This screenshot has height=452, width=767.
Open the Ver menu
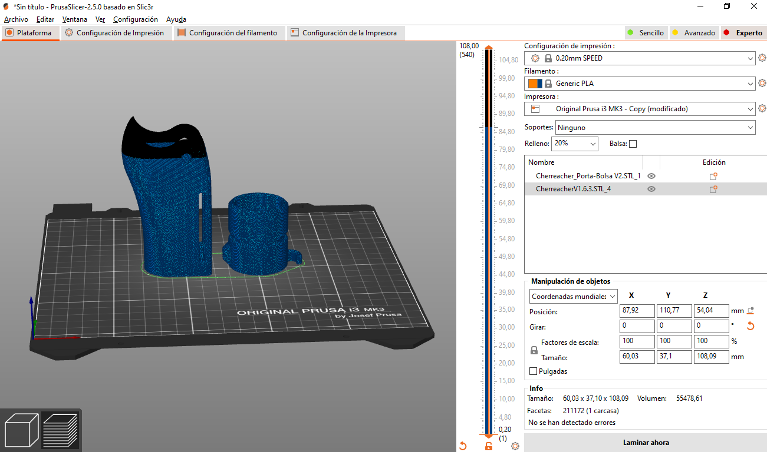(100, 19)
